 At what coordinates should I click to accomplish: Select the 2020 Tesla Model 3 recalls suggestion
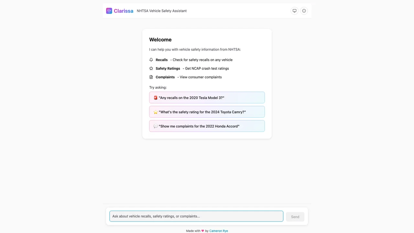point(207,97)
